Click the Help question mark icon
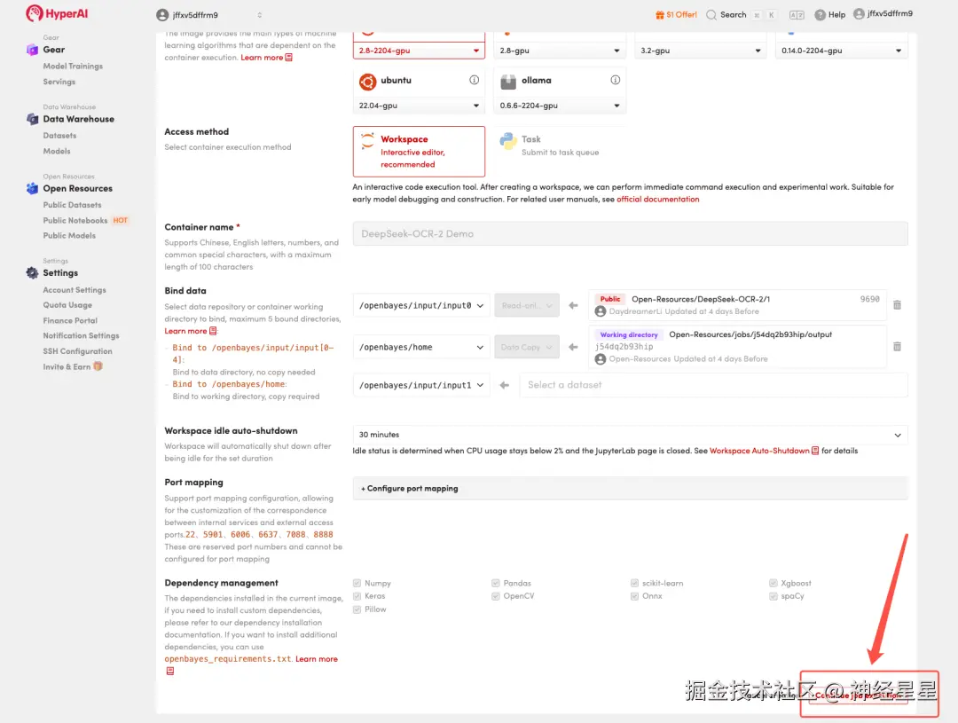The width and height of the screenshot is (958, 723). (x=820, y=15)
